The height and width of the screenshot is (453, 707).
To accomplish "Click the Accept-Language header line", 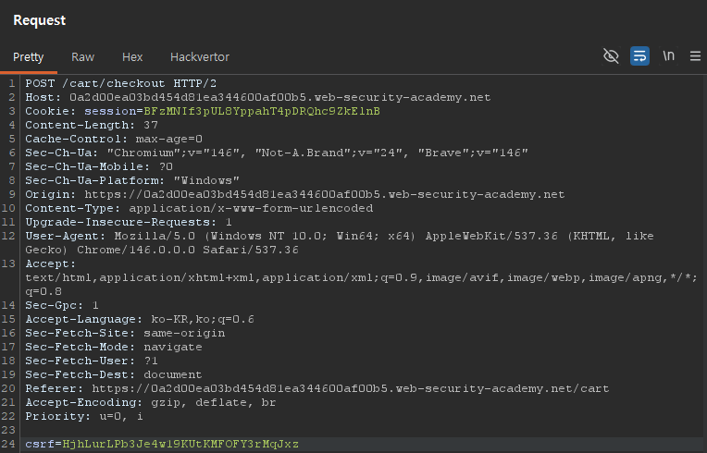I will point(140,319).
